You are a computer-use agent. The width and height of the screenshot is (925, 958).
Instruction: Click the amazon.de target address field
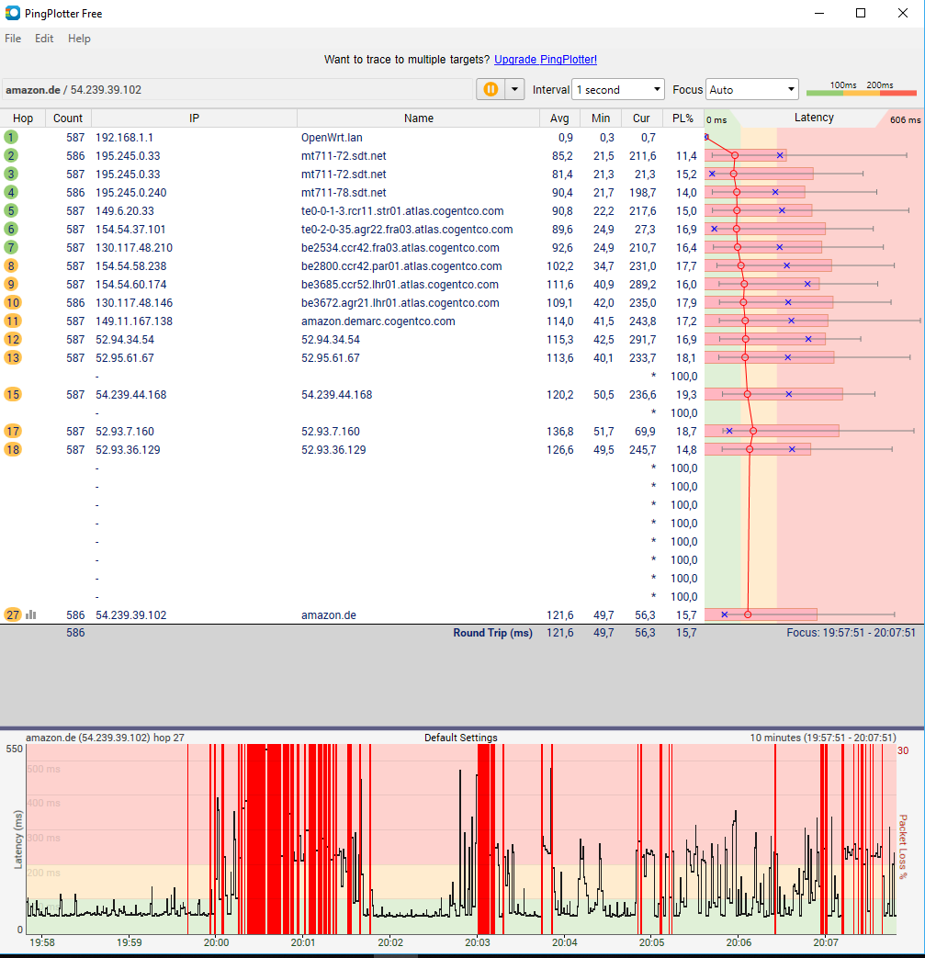(x=237, y=89)
